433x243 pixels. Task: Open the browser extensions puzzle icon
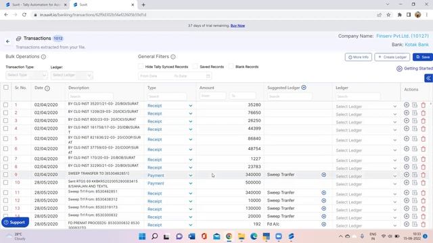pyautogui.click(x=399, y=15)
